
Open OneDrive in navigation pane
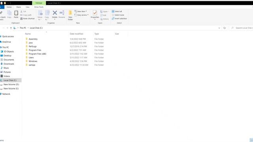point(6,42)
